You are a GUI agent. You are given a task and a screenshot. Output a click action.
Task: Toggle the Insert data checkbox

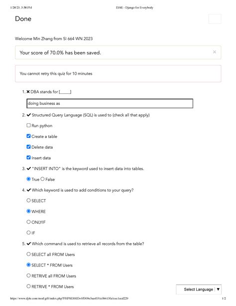point(28,157)
